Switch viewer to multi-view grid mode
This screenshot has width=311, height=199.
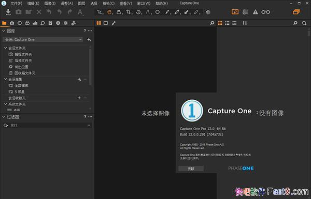pos(99,23)
